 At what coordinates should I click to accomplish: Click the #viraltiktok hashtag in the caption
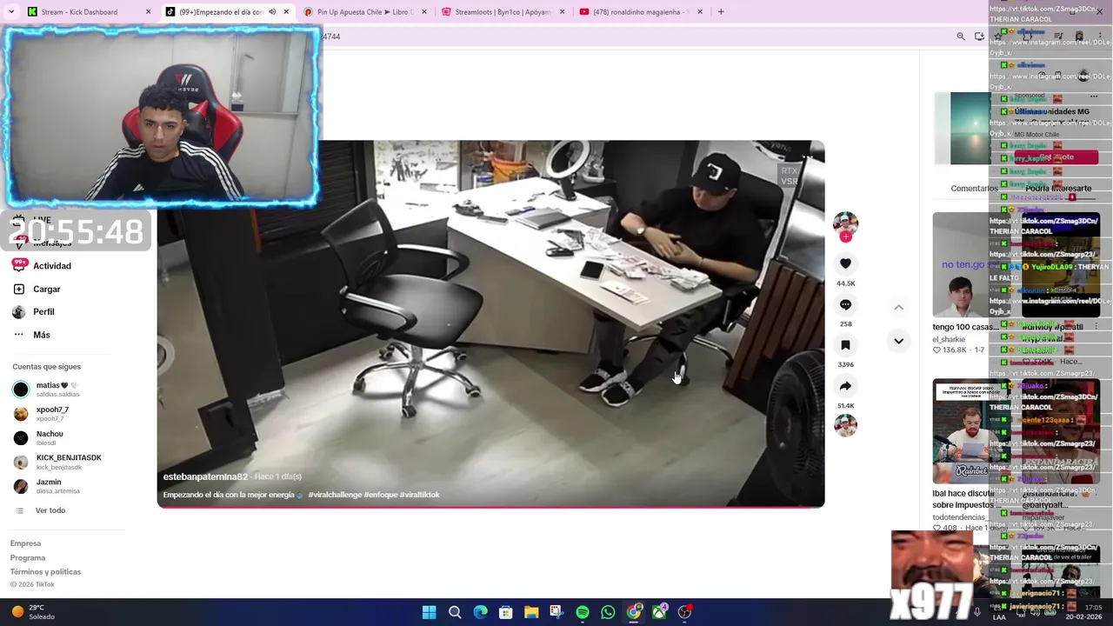click(420, 495)
